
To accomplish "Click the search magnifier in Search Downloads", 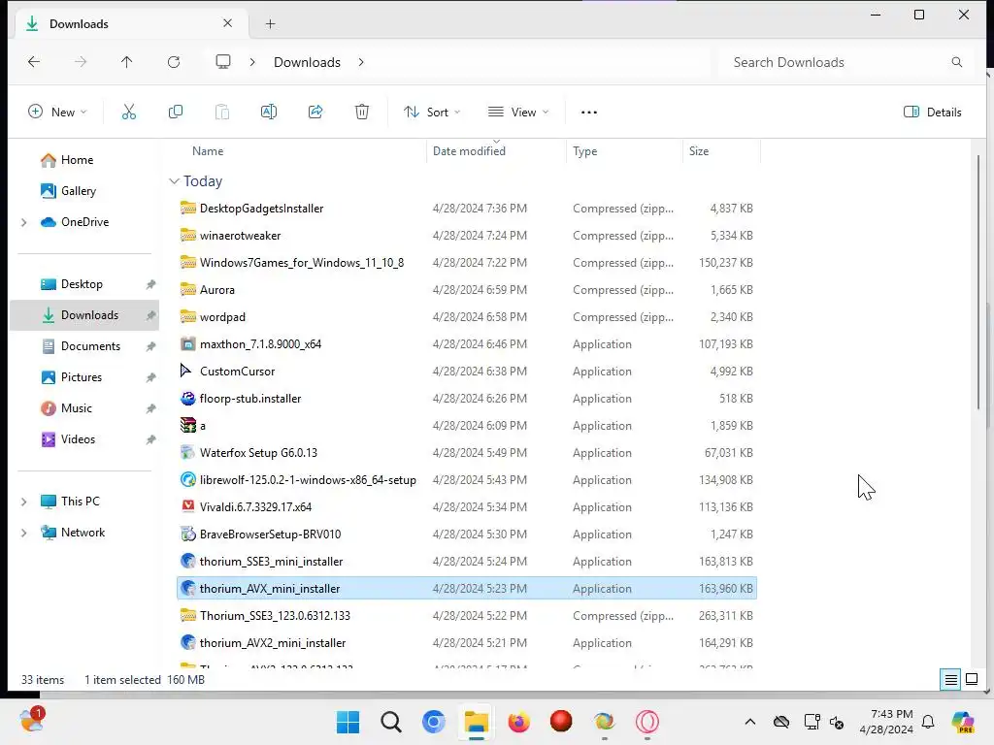I will [x=956, y=62].
